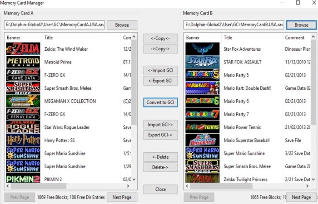Select the Mario Party 5 banner
The width and height of the screenshot is (318, 204).
pyautogui.click(x=203, y=75)
